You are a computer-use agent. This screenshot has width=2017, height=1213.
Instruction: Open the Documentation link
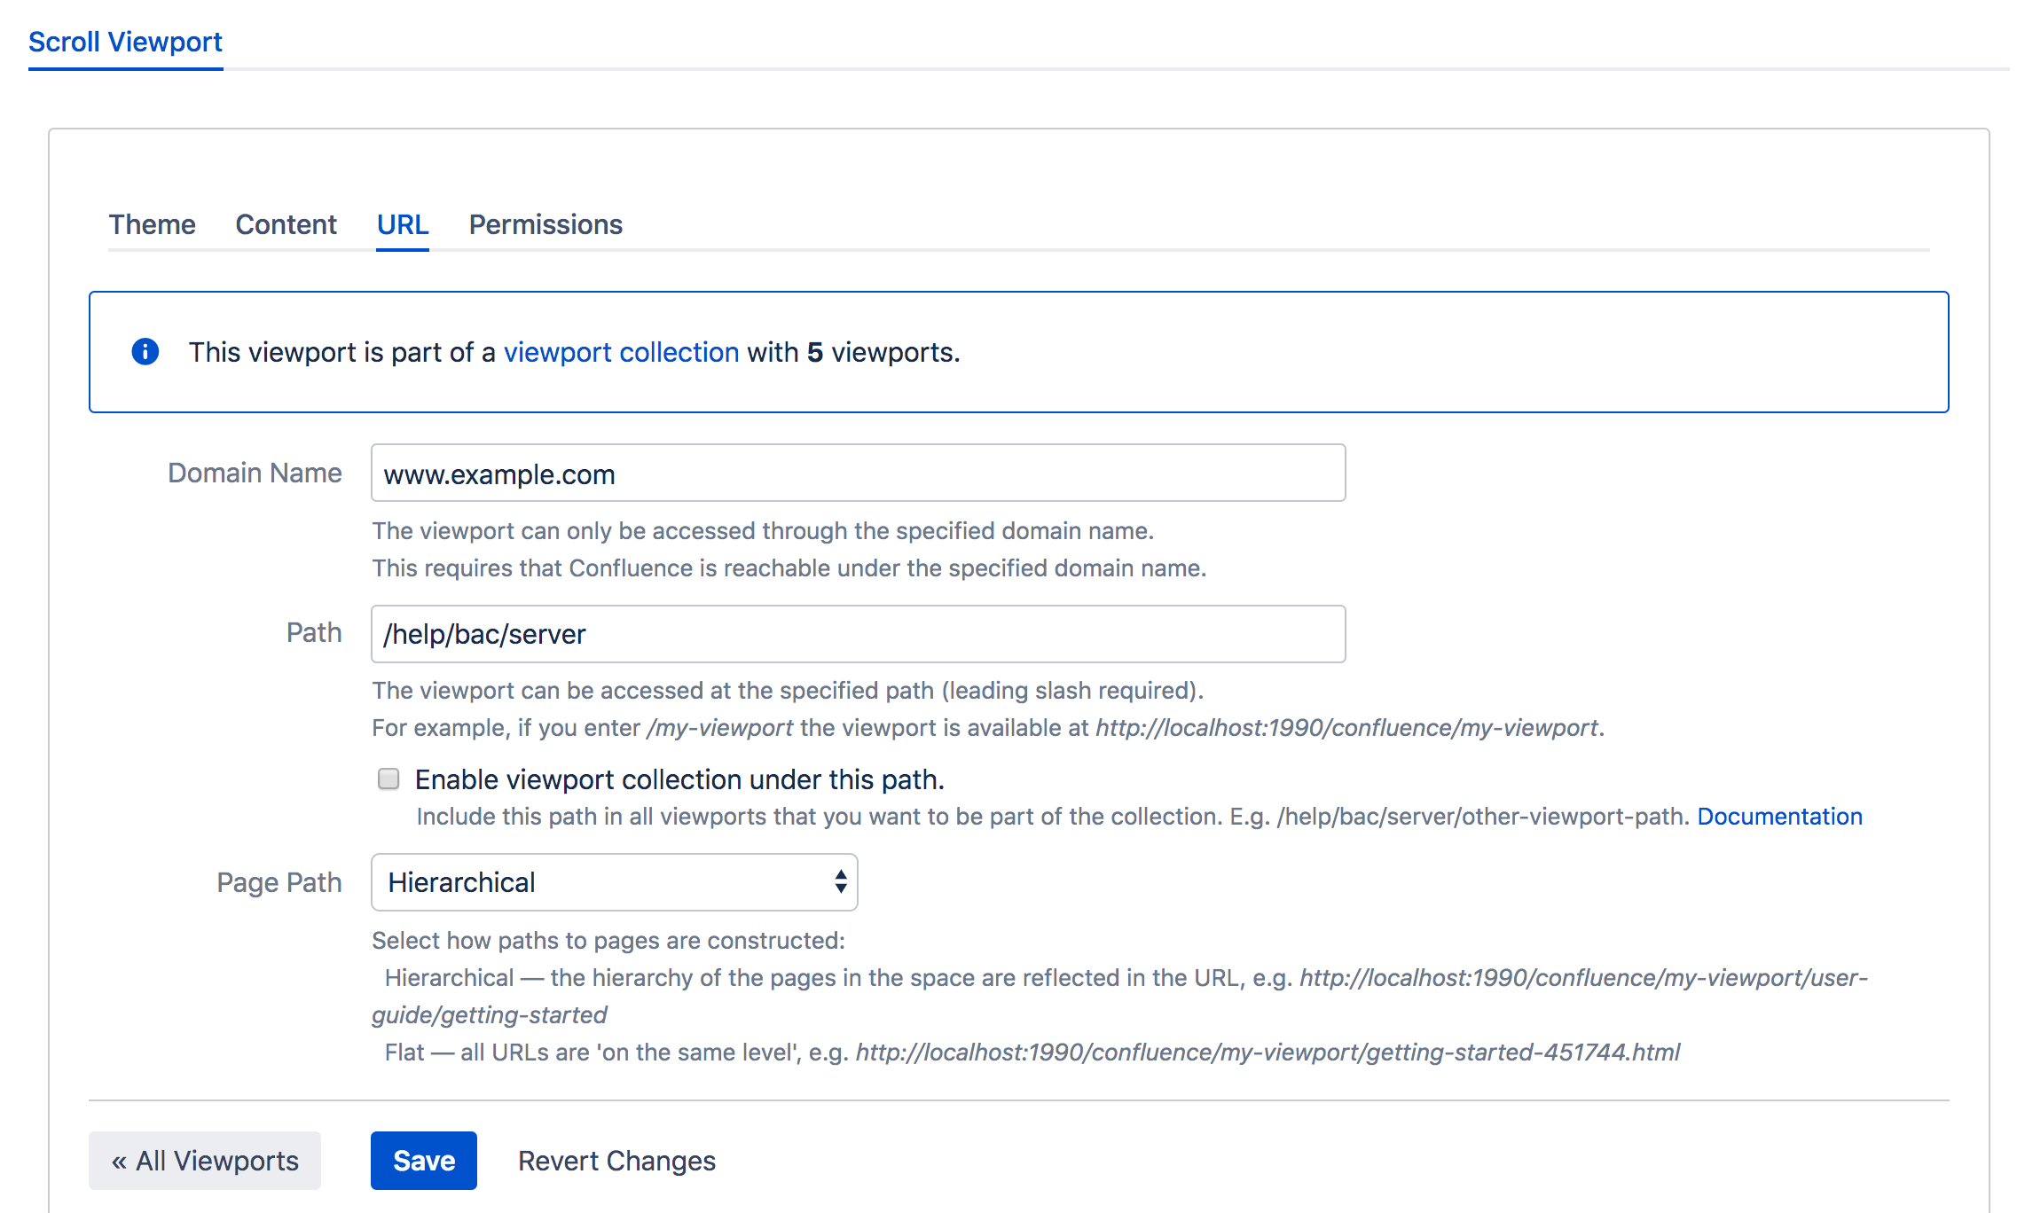tap(1779, 816)
